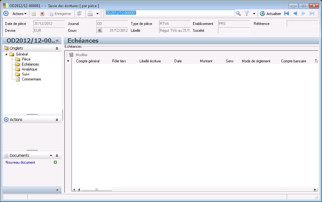322x202 pixels.
Task: Click the Référence field
Action: 302,24
